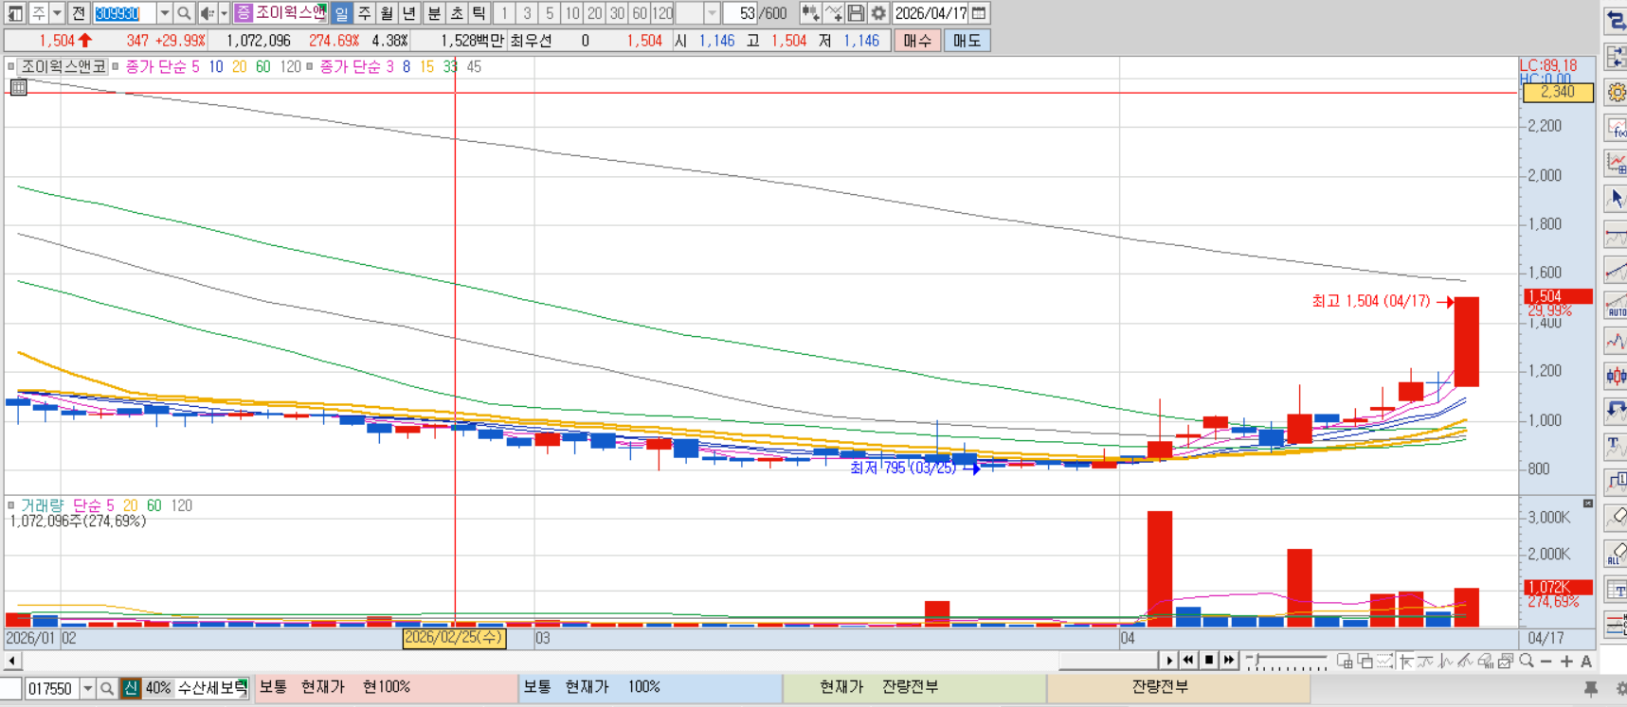This screenshot has width=1627, height=707.
Task: Select the daily 일 period toggle
Action: 341,13
